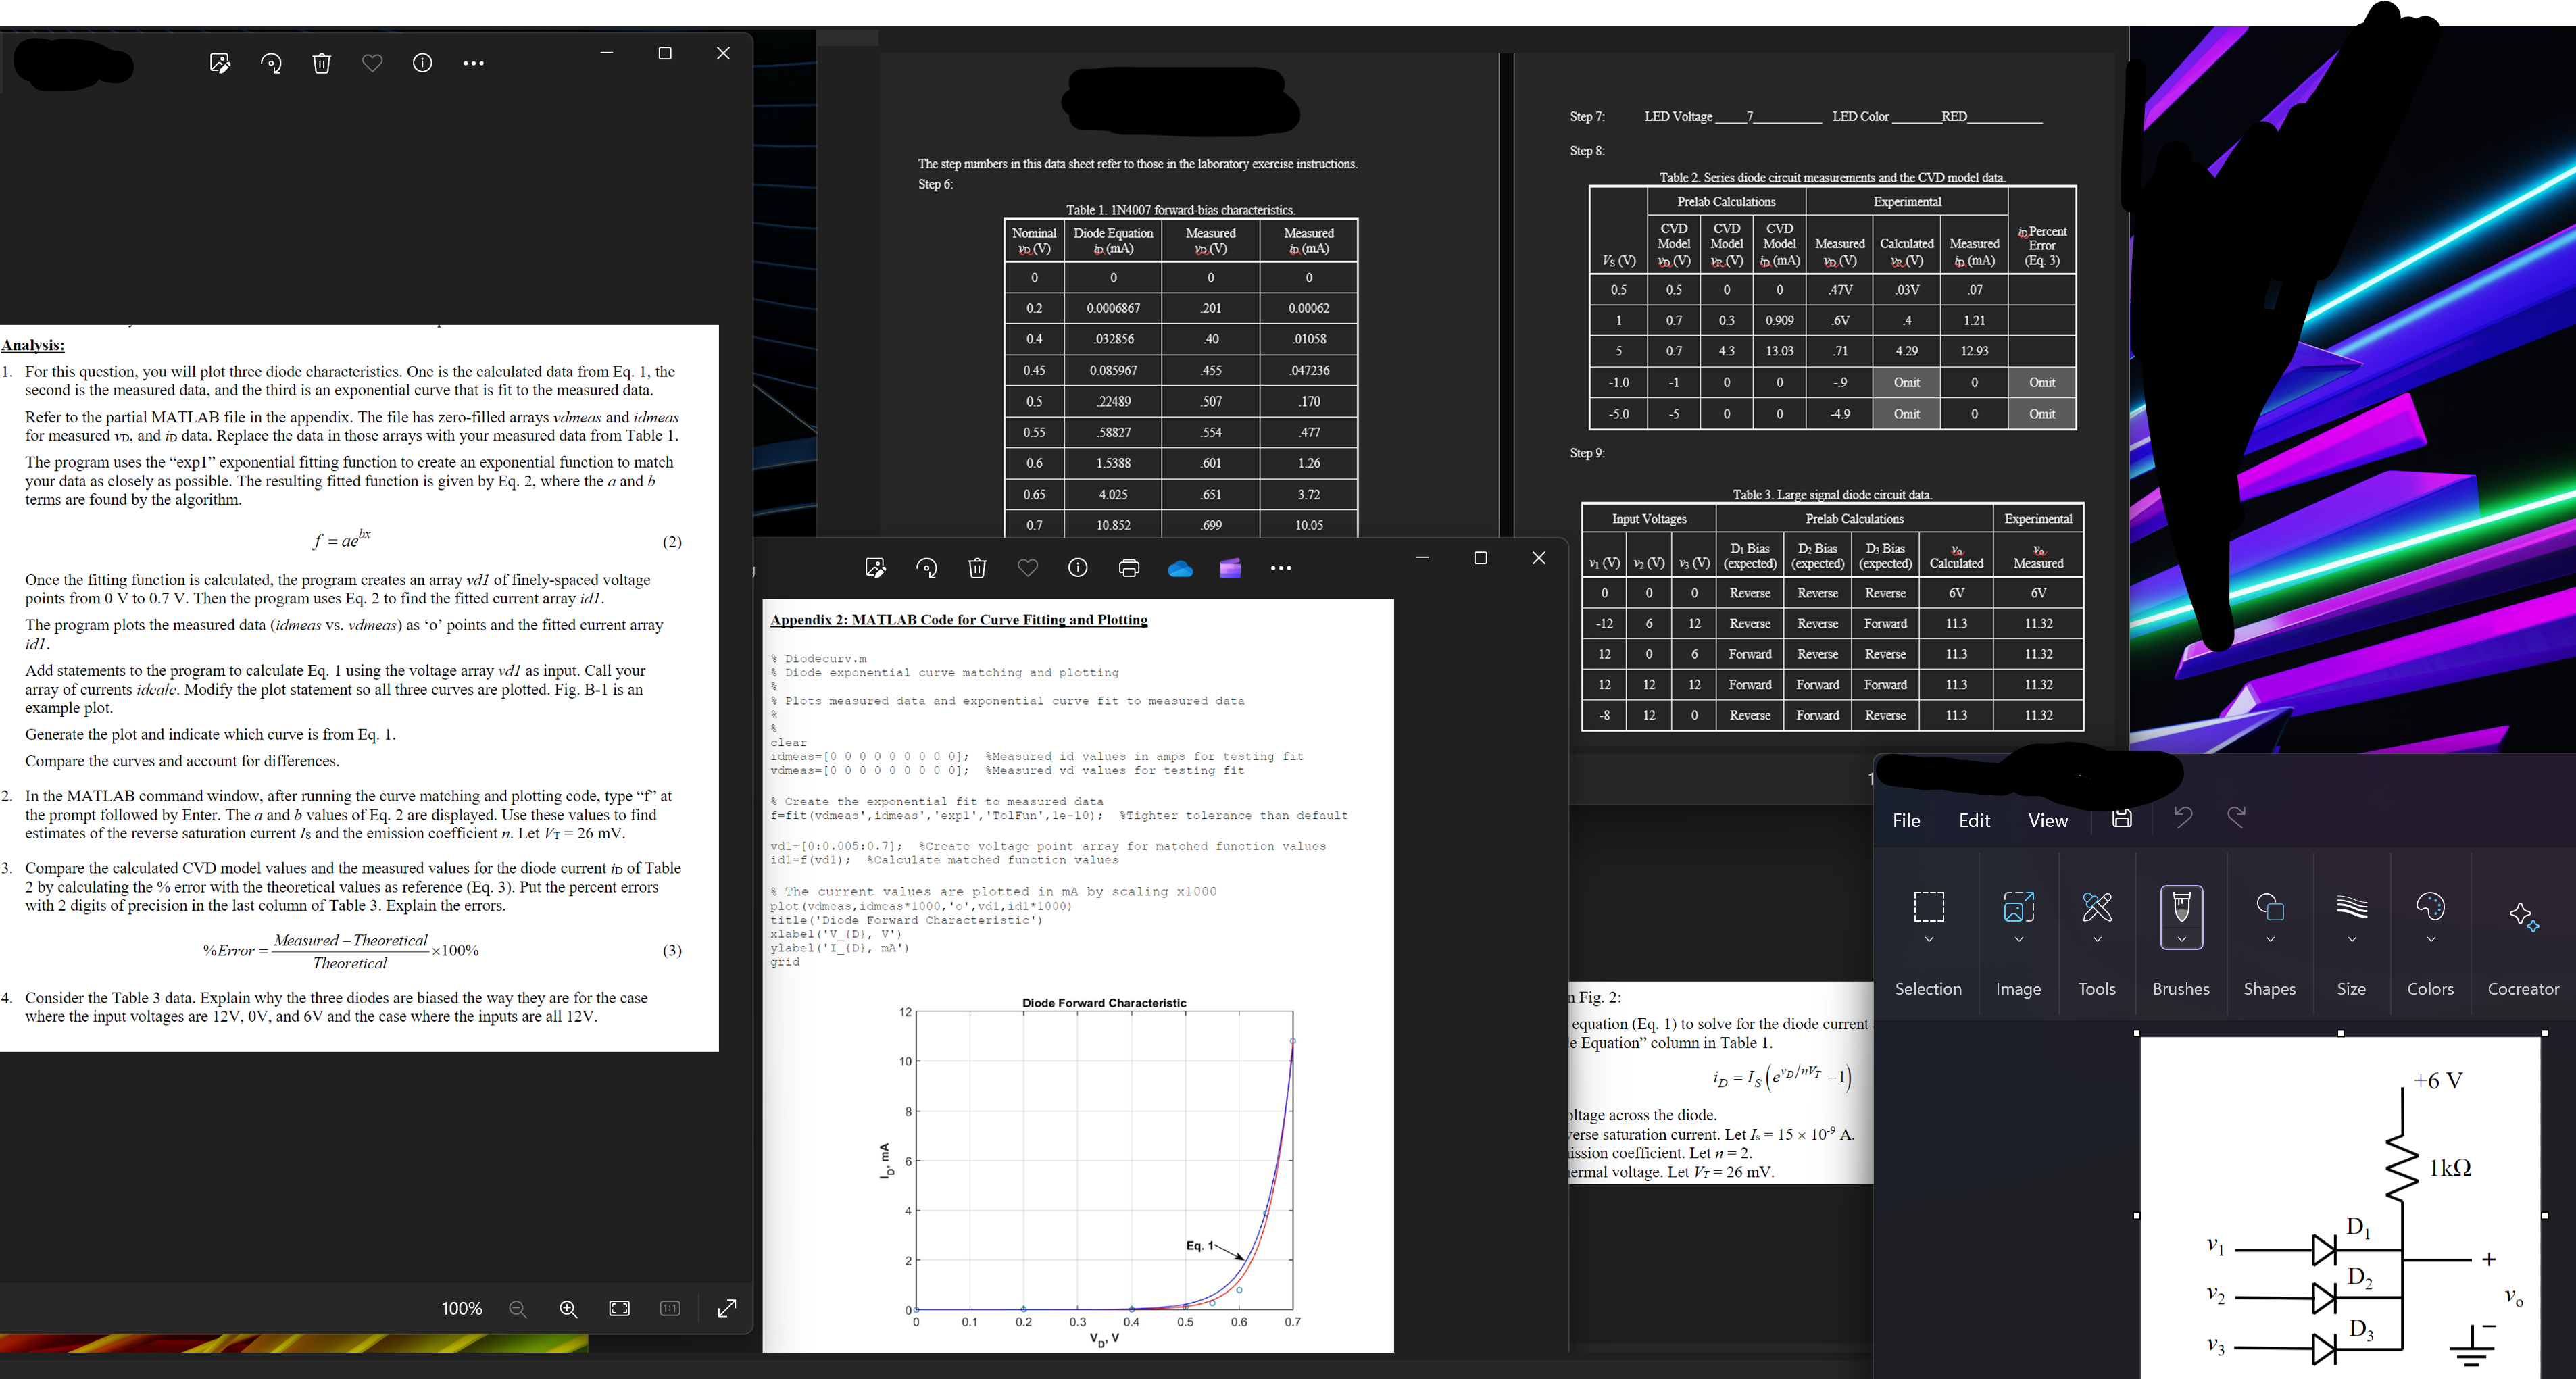Show file information with the Info button
The width and height of the screenshot is (2576, 1379).
(x=421, y=63)
